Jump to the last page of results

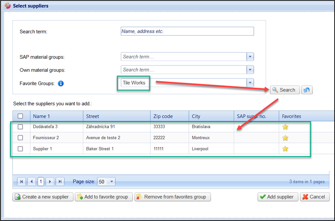tap(60, 182)
